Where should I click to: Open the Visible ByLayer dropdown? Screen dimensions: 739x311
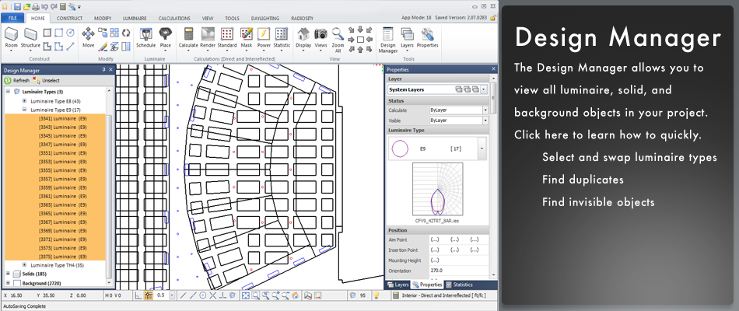pos(485,121)
